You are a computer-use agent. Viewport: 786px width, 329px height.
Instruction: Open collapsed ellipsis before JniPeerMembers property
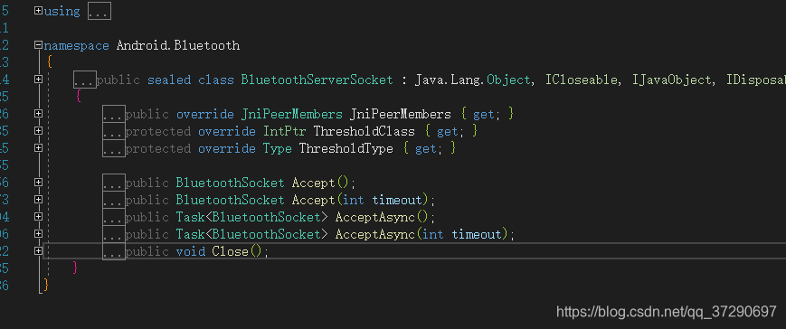(x=114, y=114)
